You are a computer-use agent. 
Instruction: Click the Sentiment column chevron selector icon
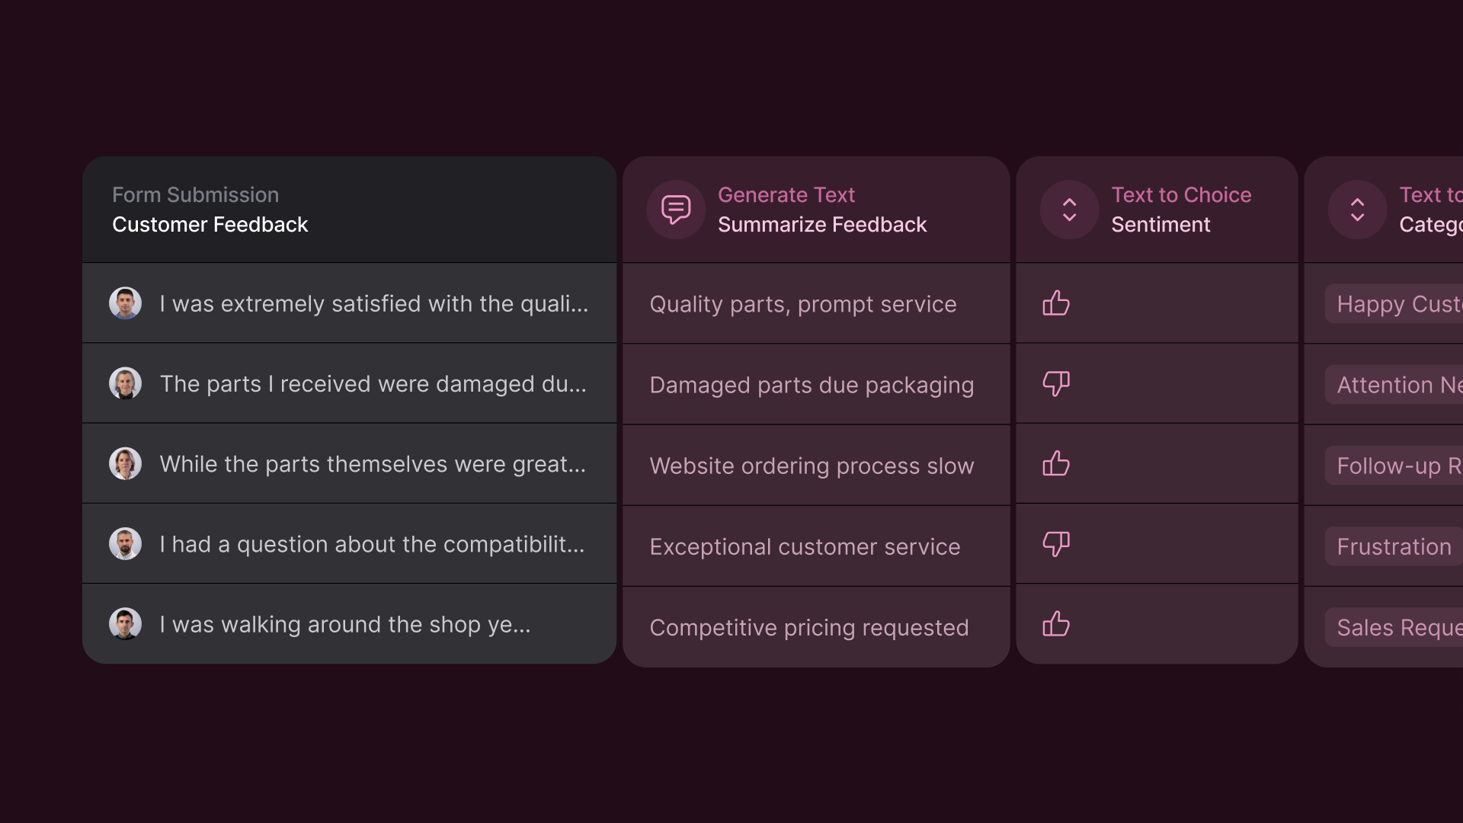click(x=1069, y=210)
